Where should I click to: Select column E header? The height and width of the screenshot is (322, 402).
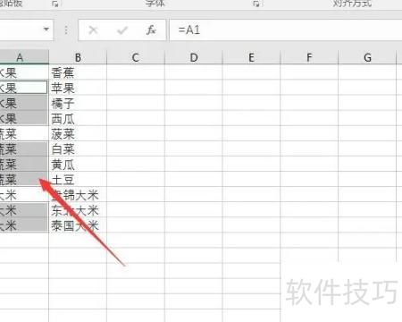[251, 57]
